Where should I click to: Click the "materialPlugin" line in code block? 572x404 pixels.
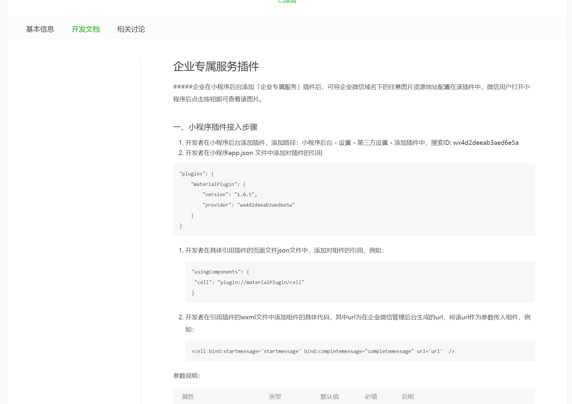click(218, 184)
